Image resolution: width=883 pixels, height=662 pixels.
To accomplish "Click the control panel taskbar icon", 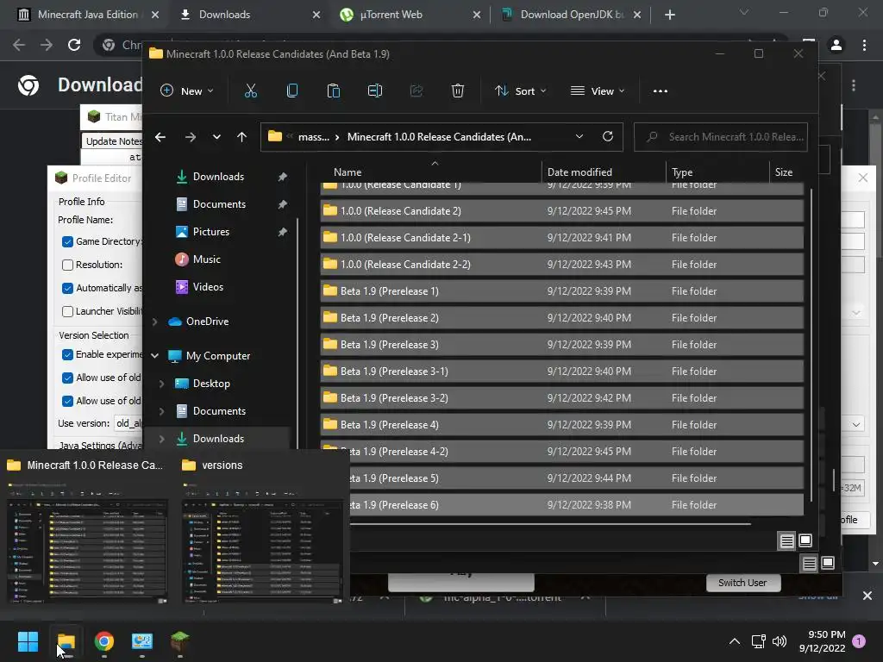I will (142, 641).
